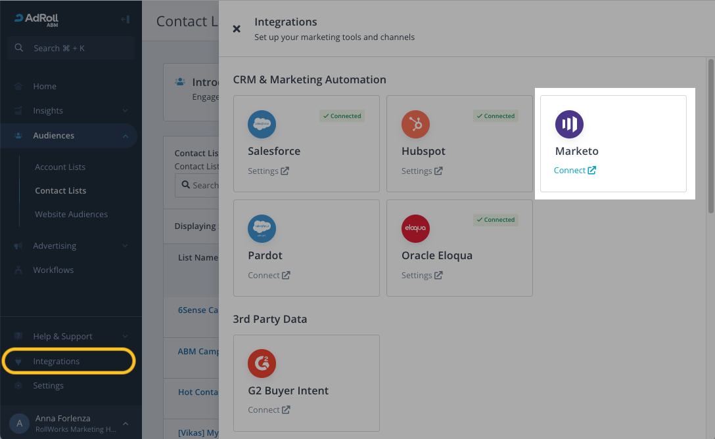Open Salesforce Settings link
715x439 pixels.
pos(267,171)
